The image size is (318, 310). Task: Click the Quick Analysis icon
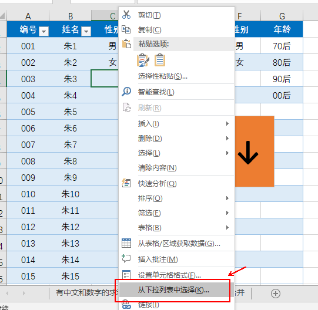[x=126, y=183]
